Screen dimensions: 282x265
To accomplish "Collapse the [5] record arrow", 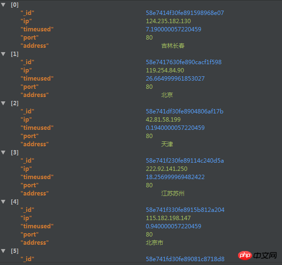I will 3,251.
